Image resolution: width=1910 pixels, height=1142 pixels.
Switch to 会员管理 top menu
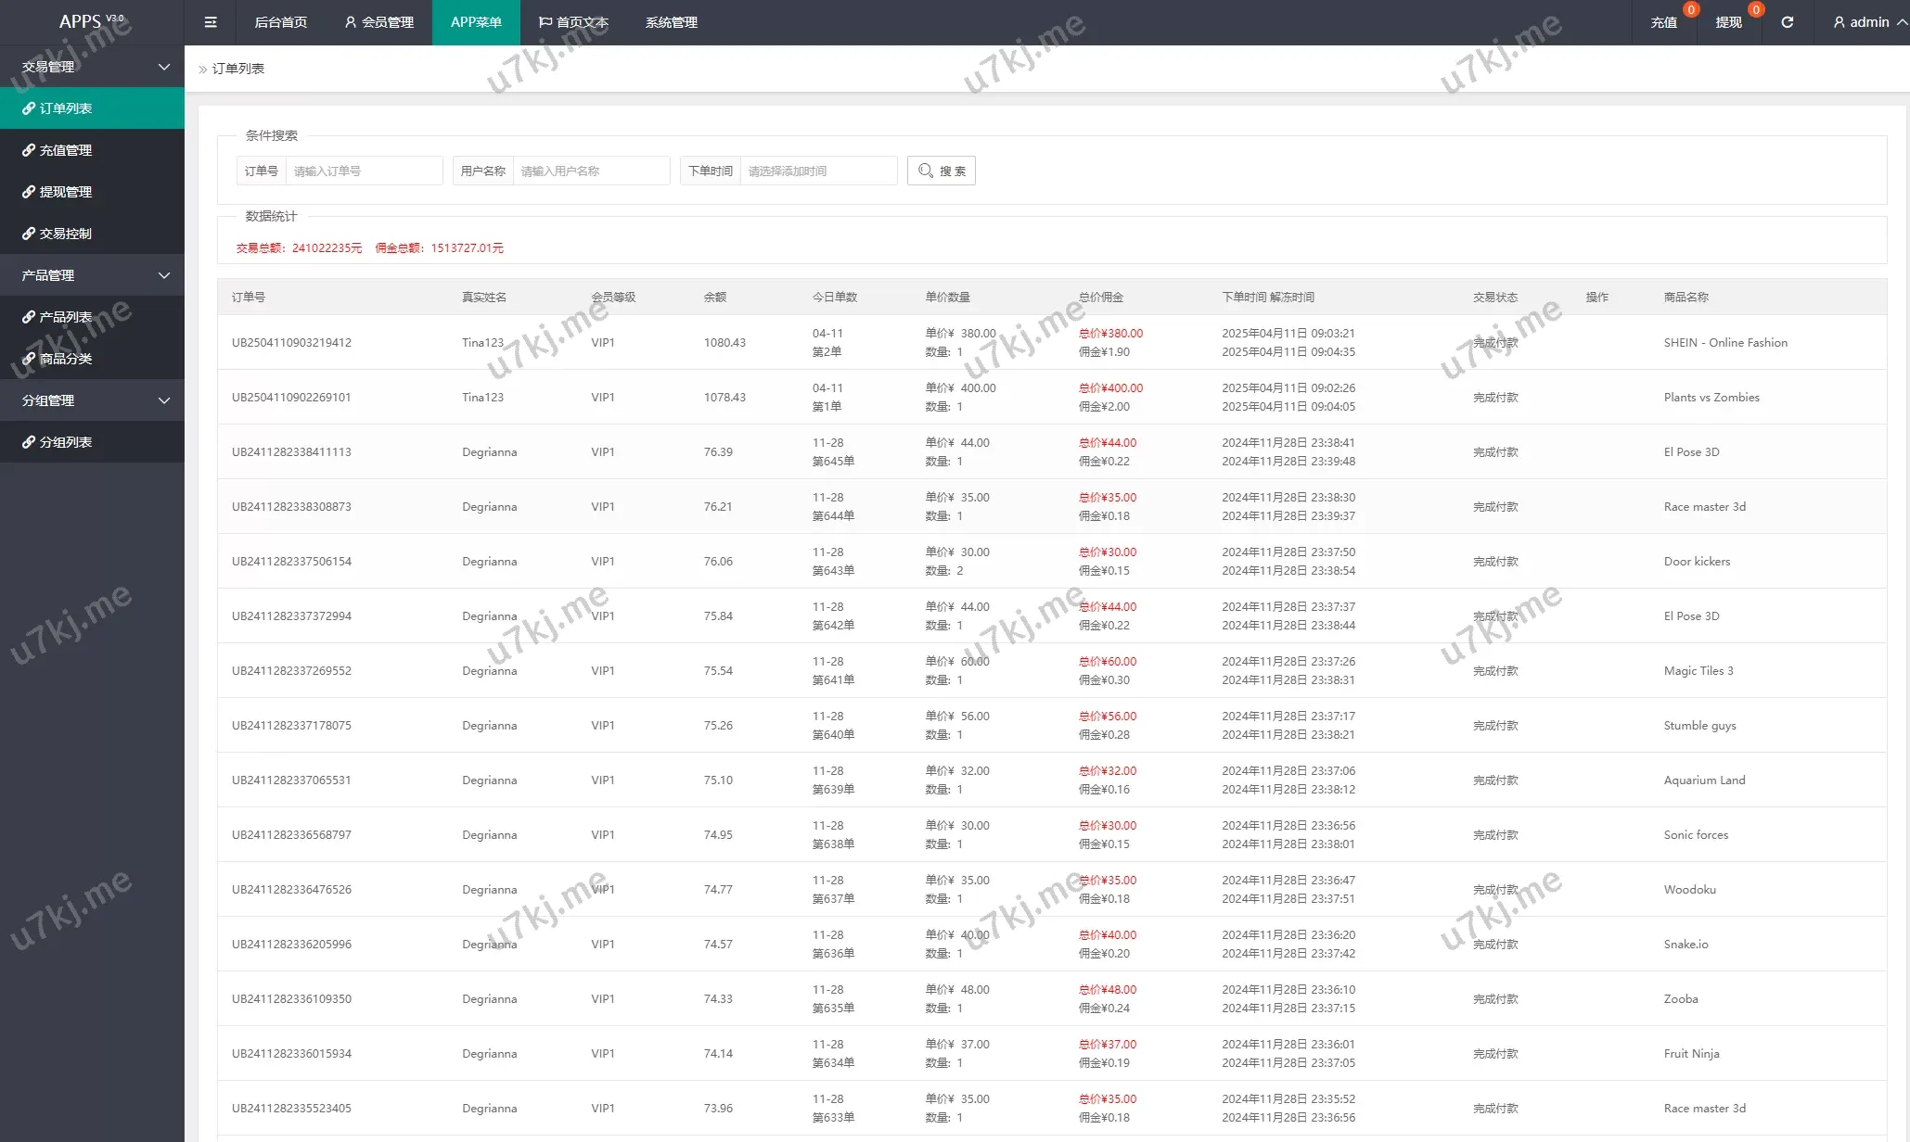pyautogui.click(x=379, y=22)
